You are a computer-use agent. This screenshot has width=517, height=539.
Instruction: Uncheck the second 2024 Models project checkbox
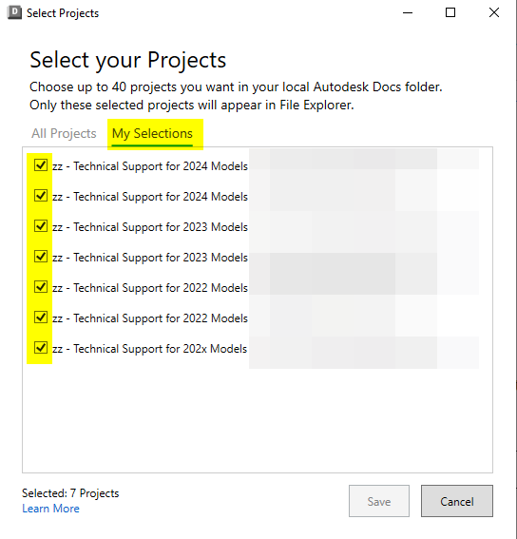pos(41,195)
